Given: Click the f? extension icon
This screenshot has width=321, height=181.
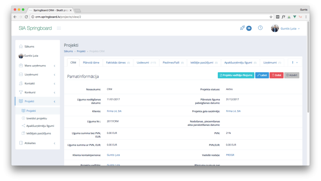Looking at the screenshot, I should tap(283, 17).
